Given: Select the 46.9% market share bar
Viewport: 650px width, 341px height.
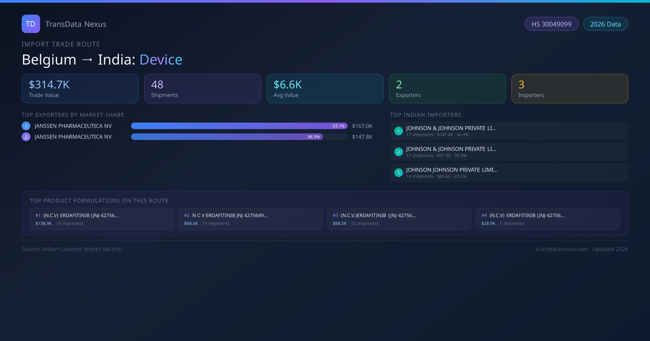Looking at the screenshot, I should (x=227, y=137).
